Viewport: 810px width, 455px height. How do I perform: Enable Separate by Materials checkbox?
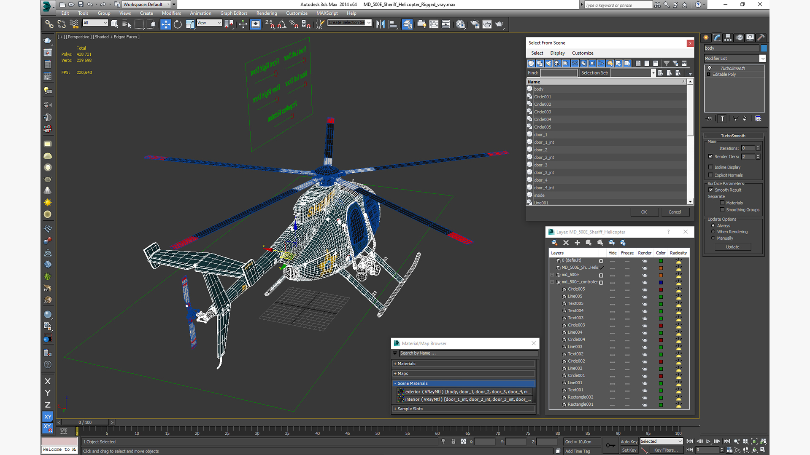[722, 203]
